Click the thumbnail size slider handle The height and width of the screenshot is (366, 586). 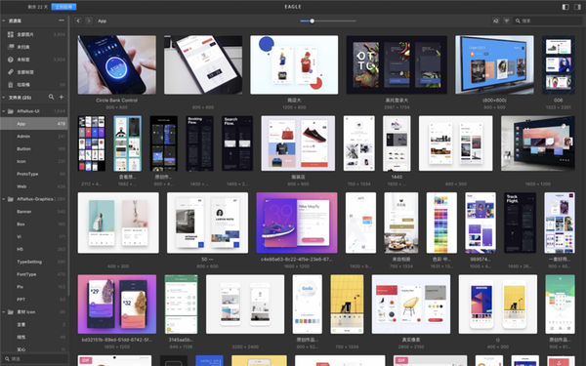313,20
